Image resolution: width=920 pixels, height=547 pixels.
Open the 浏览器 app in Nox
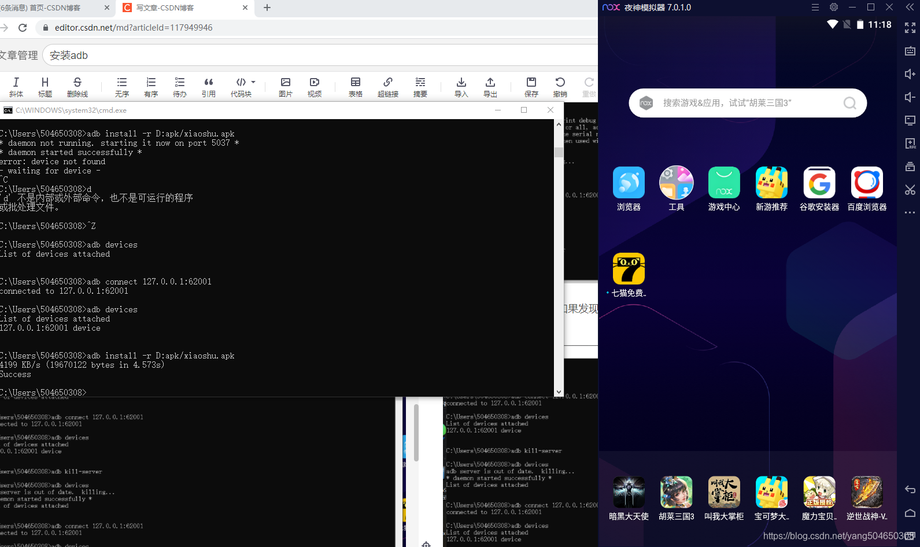629,189
